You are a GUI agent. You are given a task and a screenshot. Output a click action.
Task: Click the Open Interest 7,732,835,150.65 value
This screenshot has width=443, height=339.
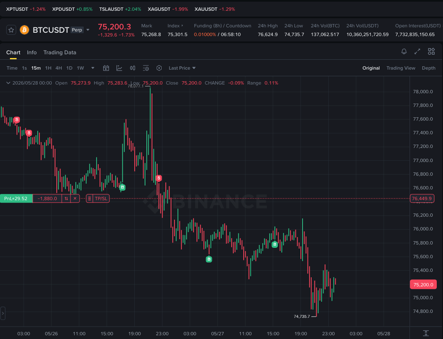415,34
